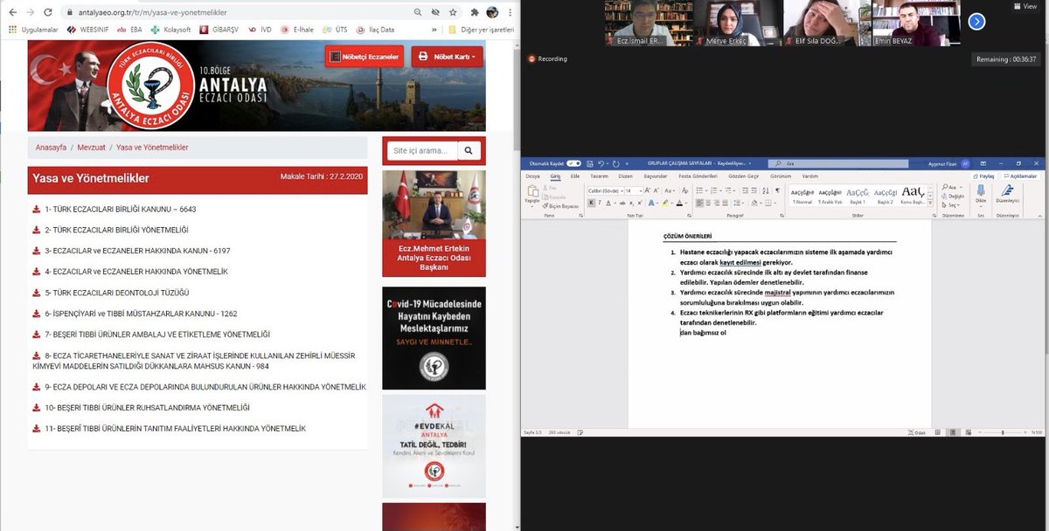This screenshot has height=531, width=1049.
Task: Switch to the Tasarım ribbon tab
Action: (x=599, y=176)
